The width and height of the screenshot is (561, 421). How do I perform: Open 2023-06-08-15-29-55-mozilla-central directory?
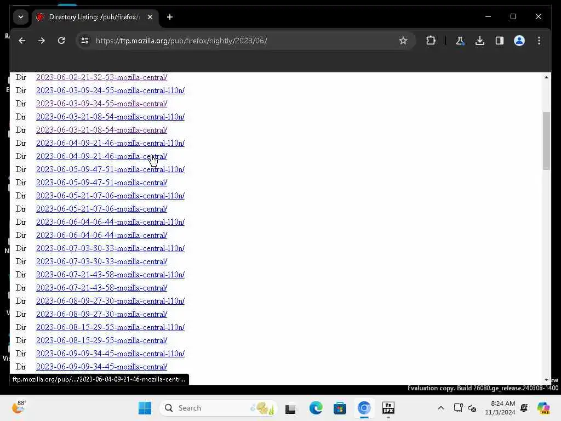tap(101, 340)
